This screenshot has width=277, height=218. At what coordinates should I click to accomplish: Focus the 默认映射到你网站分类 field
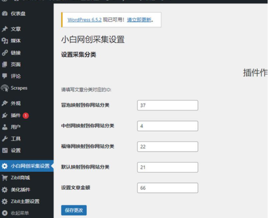tap(168, 167)
